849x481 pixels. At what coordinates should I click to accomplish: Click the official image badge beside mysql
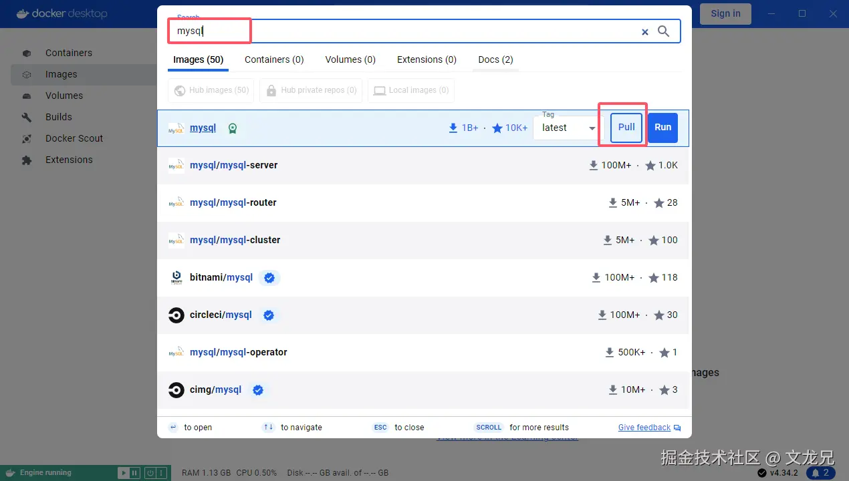pyautogui.click(x=233, y=128)
